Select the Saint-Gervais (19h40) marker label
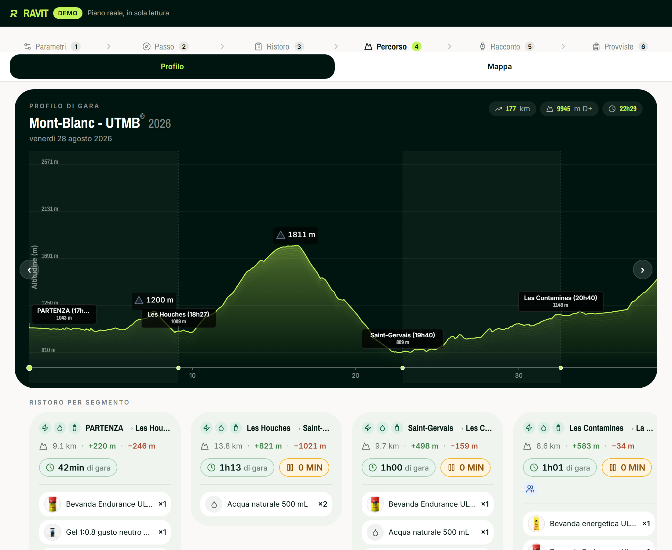 [403, 338]
